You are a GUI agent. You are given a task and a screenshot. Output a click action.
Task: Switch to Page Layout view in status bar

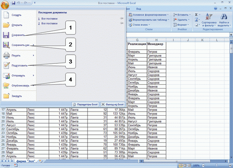click(185, 165)
